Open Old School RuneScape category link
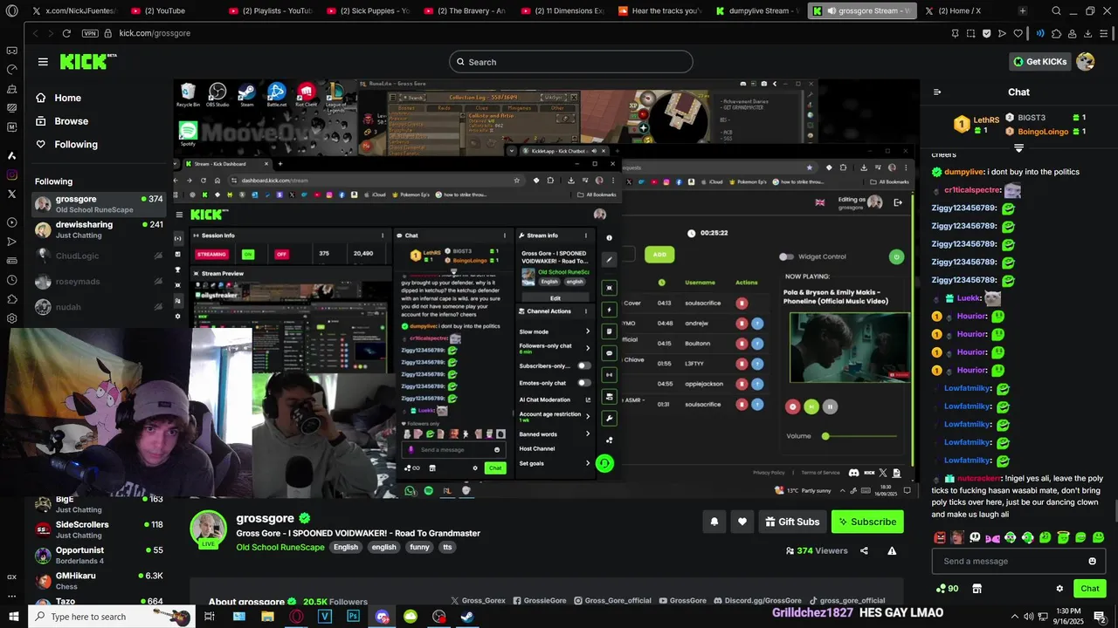 pyautogui.click(x=280, y=547)
